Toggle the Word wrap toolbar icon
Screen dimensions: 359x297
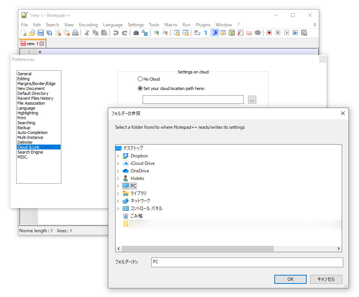click(197, 33)
